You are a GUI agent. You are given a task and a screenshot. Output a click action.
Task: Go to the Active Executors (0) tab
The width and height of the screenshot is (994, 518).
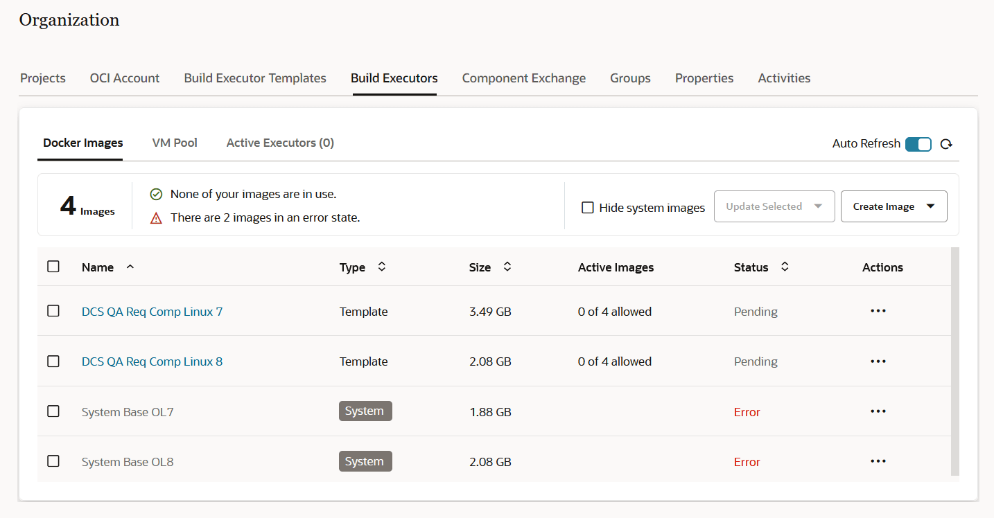point(280,143)
